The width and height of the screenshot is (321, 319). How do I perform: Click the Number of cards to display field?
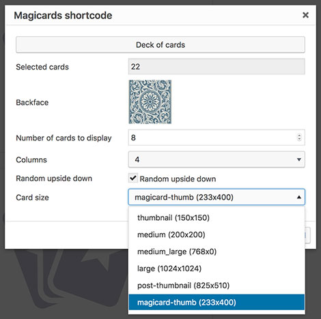tap(217, 138)
